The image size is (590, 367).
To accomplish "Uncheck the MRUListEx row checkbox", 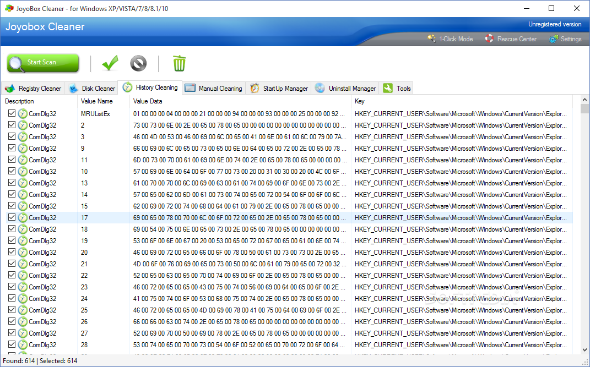I will [12, 113].
